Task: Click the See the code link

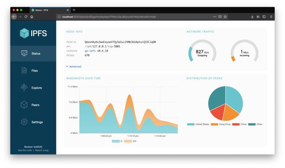Action: click(25, 150)
